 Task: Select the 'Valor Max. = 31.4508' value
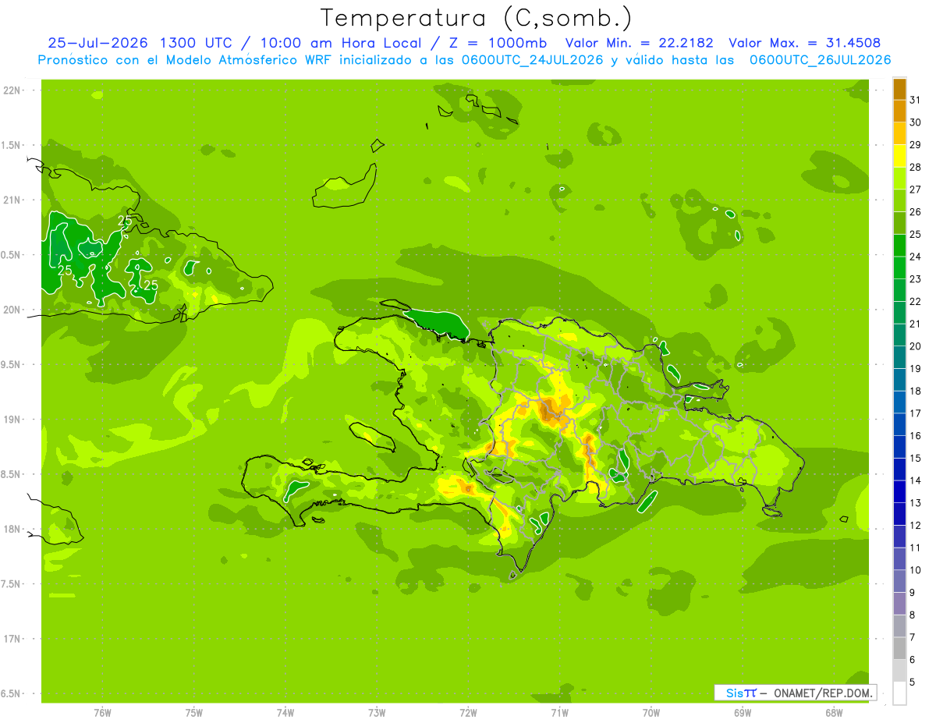805,43
